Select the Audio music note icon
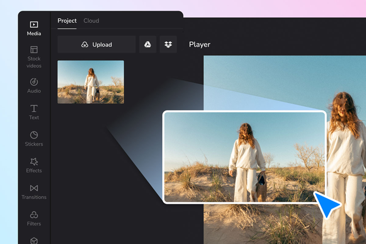Screen dimensions: 366x244 34,82
